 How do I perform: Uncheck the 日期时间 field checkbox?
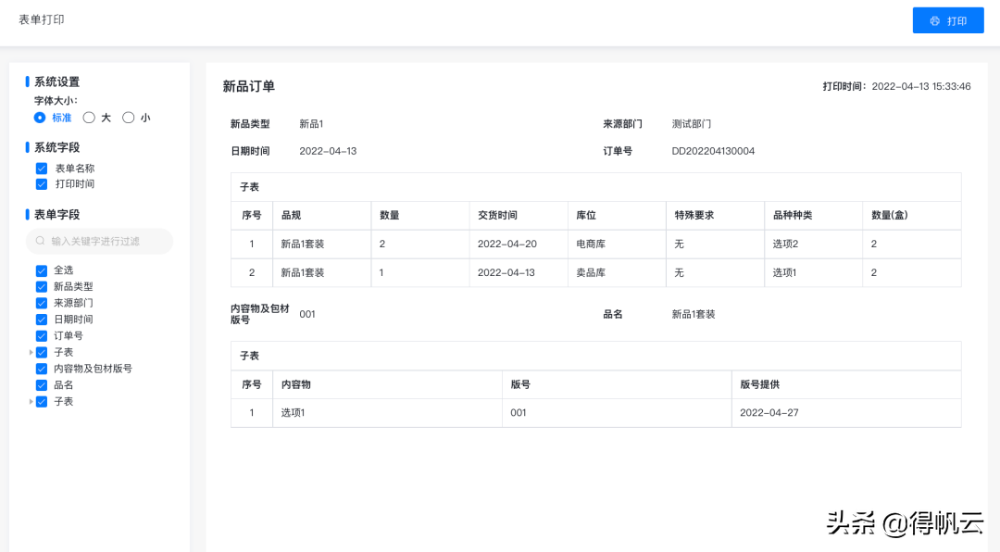click(42, 320)
